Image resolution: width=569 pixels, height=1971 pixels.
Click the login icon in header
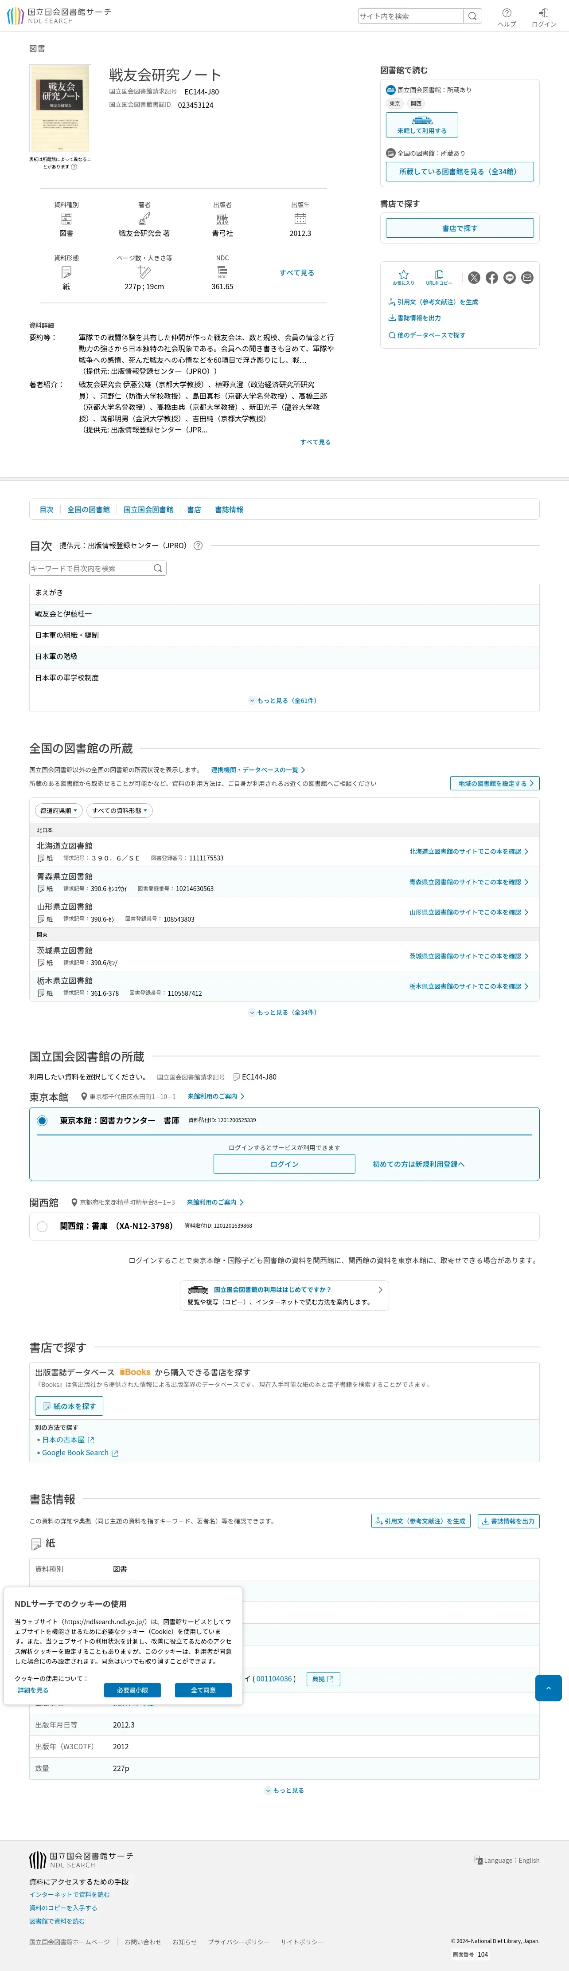click(544, 13)
